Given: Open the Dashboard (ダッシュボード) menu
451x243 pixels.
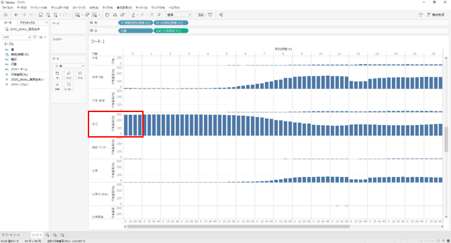Looking at the screenshot, I should click(60, 7).
